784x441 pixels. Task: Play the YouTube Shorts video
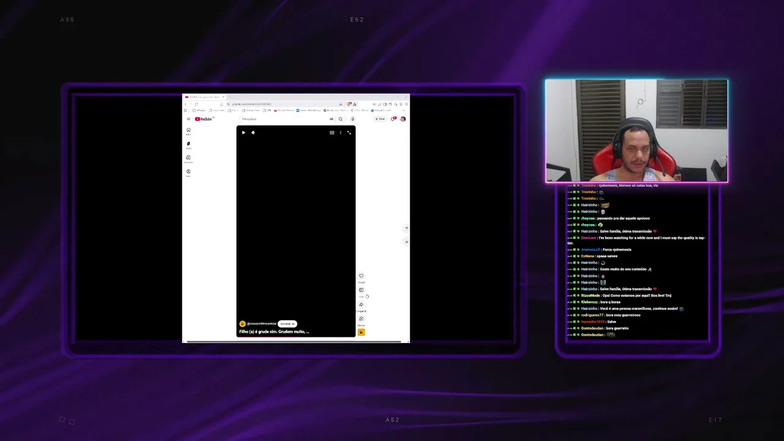click(243, 132)
